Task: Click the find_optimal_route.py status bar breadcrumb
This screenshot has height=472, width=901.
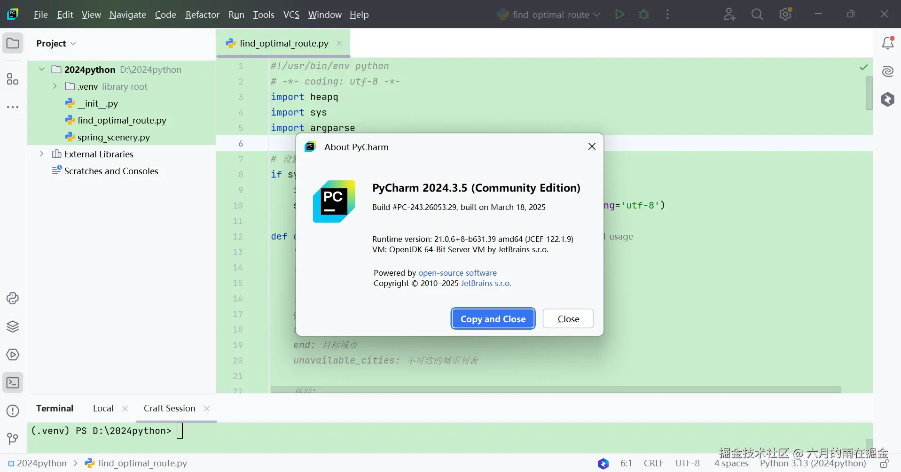Action: [x=136, y=464]
